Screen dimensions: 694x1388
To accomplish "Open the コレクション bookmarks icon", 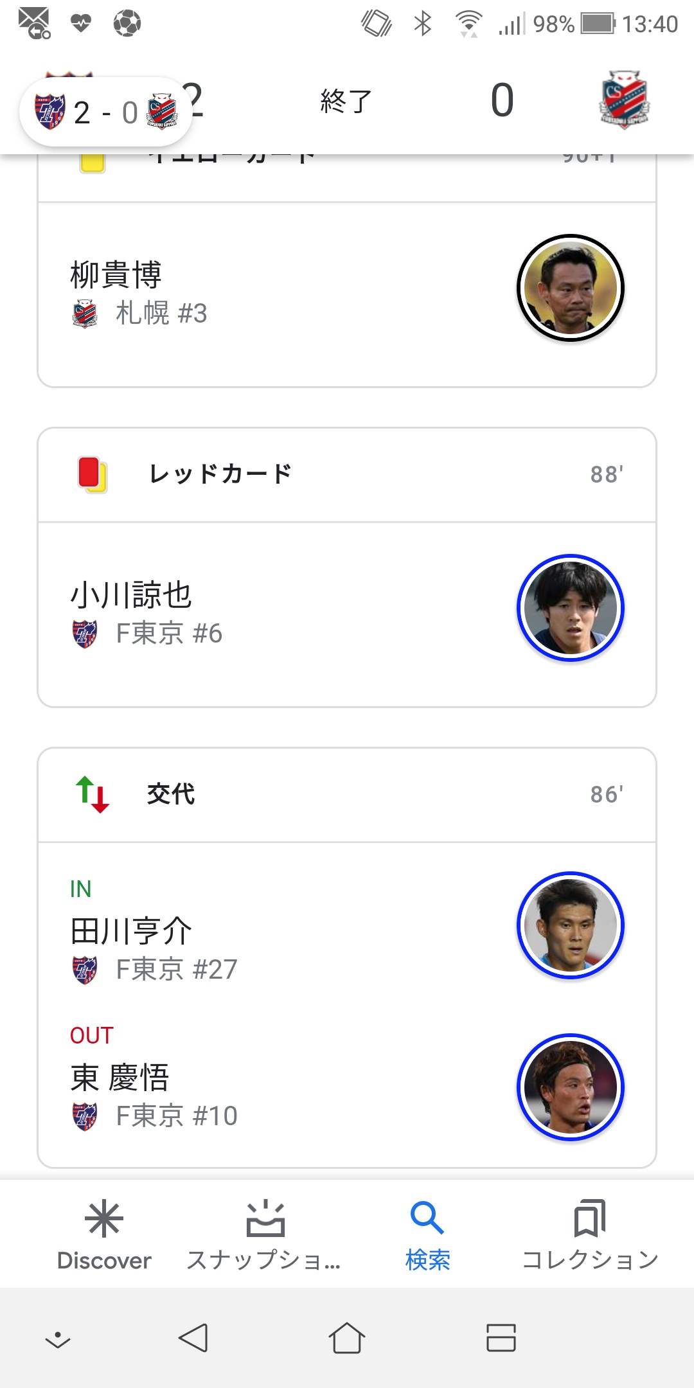I will pos(590,1219).
